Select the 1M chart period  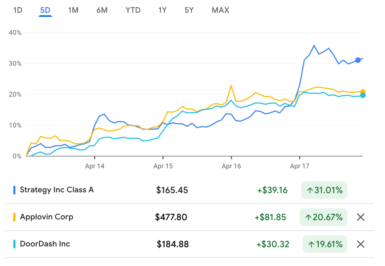coord(72,11)
